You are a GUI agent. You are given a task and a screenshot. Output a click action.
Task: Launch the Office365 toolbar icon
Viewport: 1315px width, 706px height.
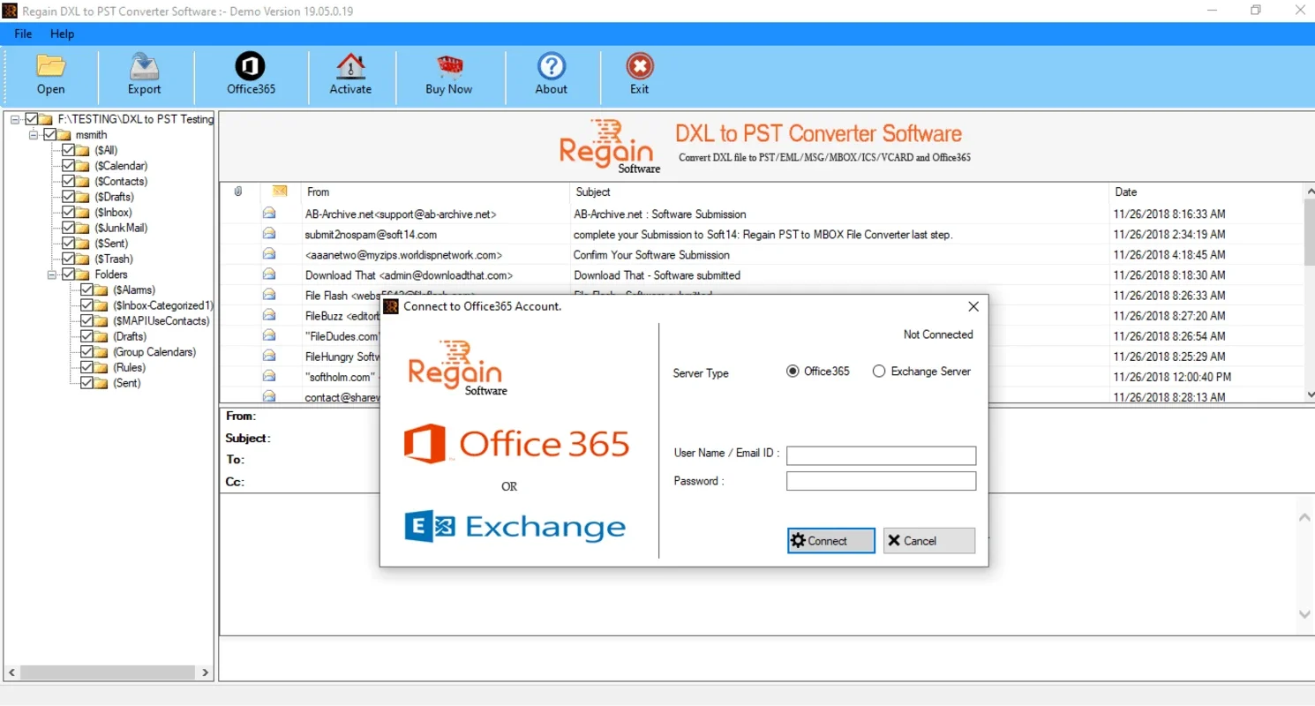coord(251,67)
